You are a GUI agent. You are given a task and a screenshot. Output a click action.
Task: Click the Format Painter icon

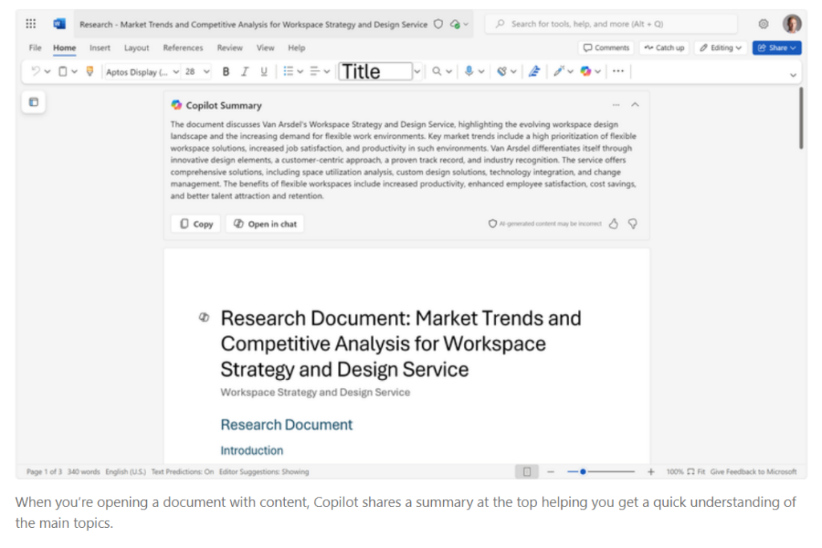click(89, 72)
